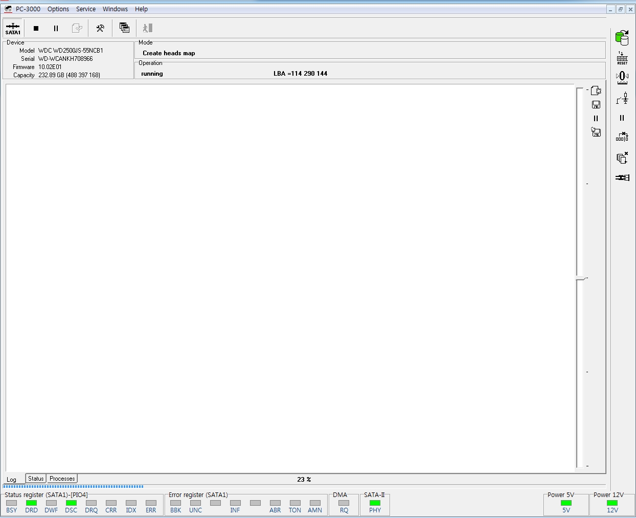This screenshot has width=636, height=518.
Task: Switch to the Log tab
Action: [x=12, y=480]
